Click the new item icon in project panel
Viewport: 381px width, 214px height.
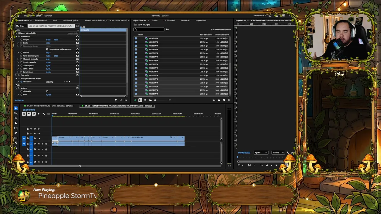224,100
